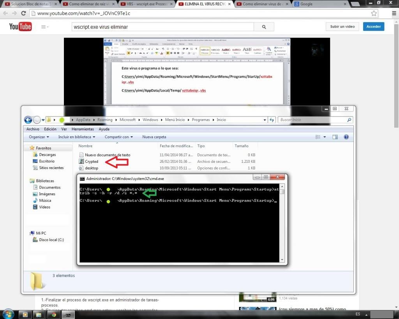Open Chrome from the taskbar
This screenshot has height=319, width=399.
[54, 315]
